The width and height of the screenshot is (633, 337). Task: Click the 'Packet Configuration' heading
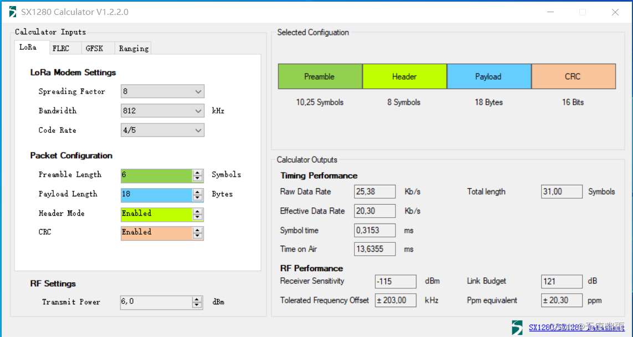coord(71,156)
